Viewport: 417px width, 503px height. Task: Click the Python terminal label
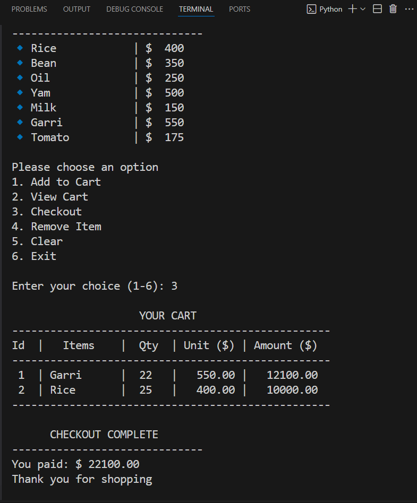(x=330, y=10)
